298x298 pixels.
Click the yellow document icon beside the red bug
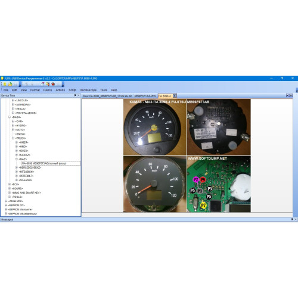[x=48, y=84]
